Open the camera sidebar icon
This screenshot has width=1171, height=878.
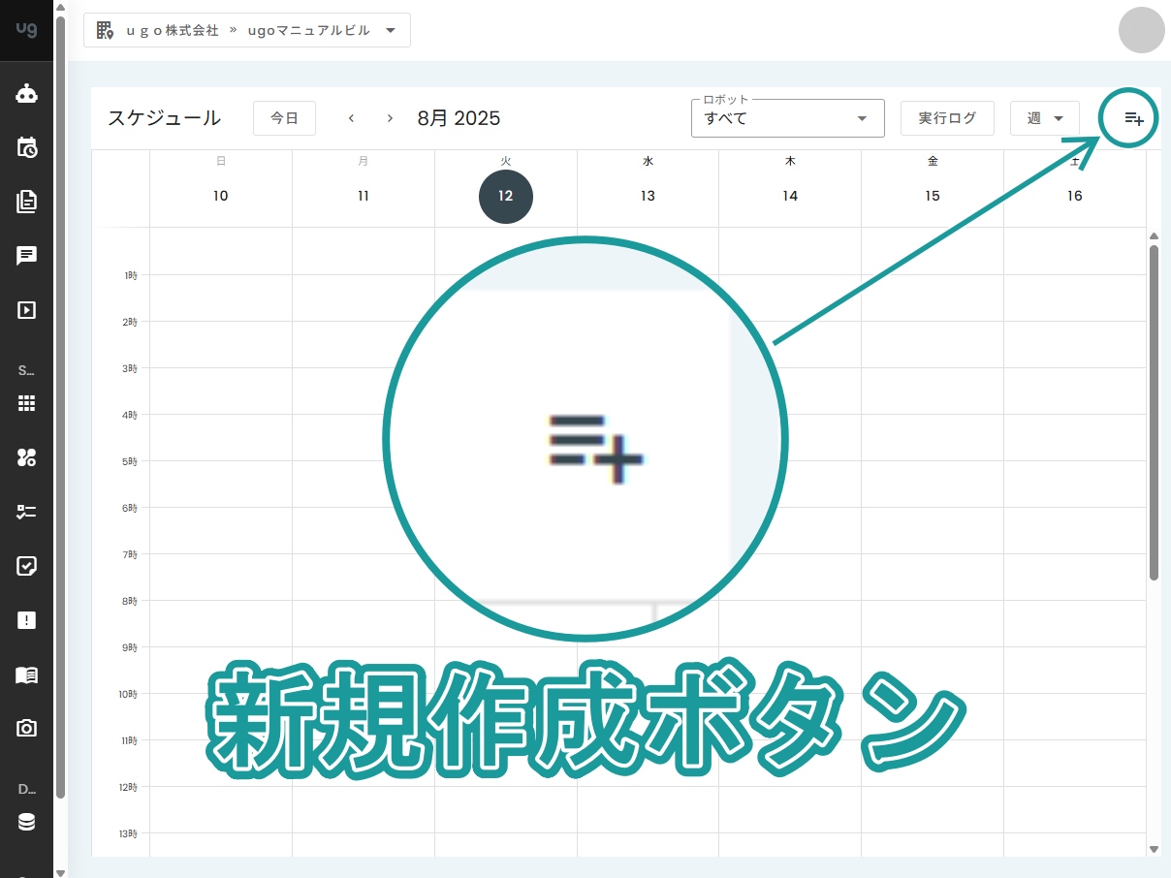tap(26, 728)
